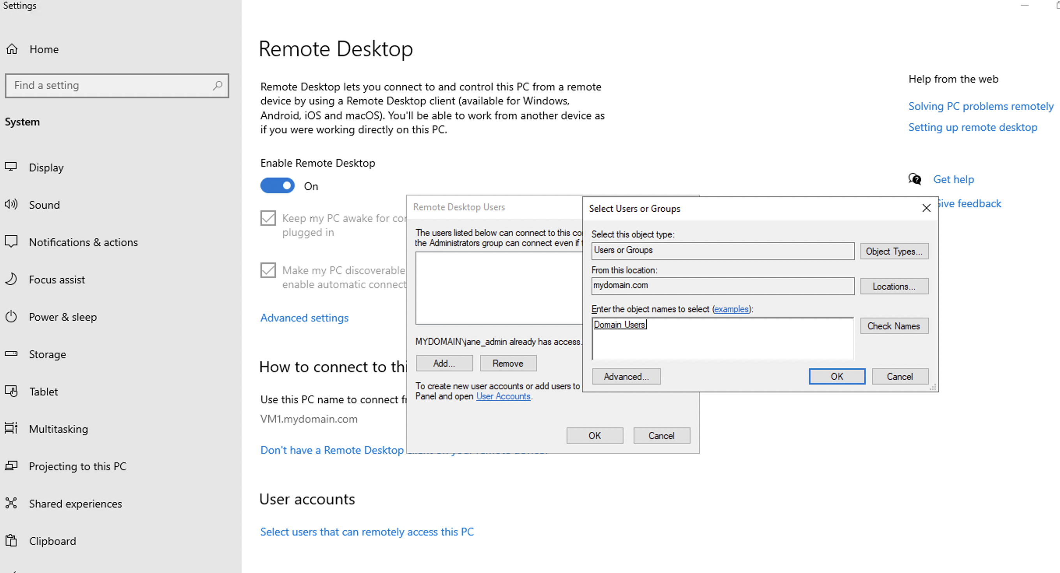Viewport: 1060px width, 573px height.
Task: Click the Home house icon
Action: (x=12, y=49)
